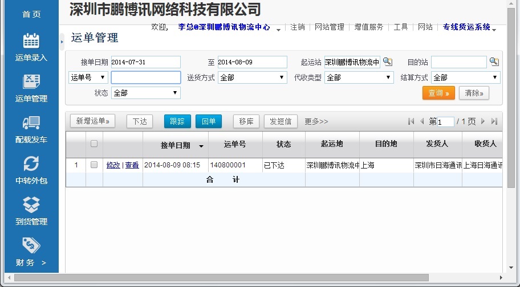Click the 已下达 status cell
520x287 pixels.
(x=284, y=165)
